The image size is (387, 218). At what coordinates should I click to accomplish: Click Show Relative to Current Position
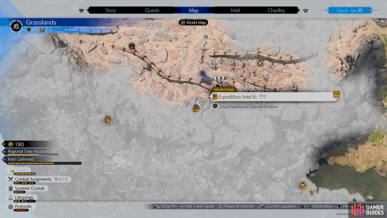(248, 106)
